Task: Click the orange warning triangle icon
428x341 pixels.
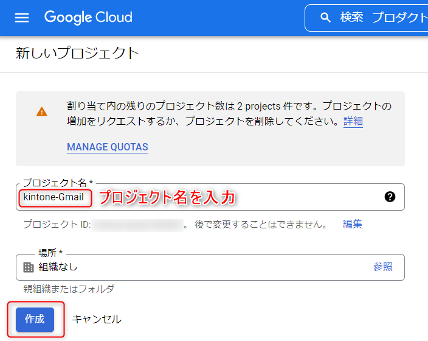Action: (41, 111)
